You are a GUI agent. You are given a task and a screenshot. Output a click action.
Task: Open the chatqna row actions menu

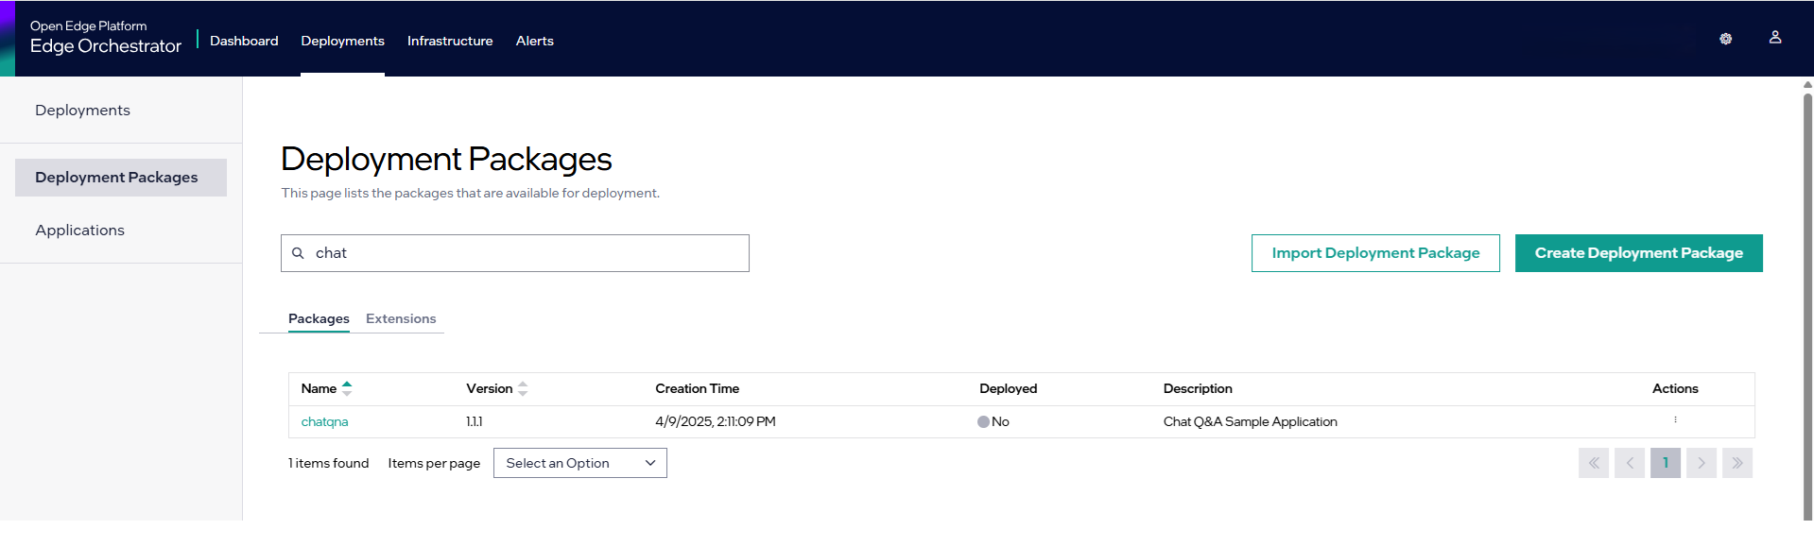tap(1674, 420)
